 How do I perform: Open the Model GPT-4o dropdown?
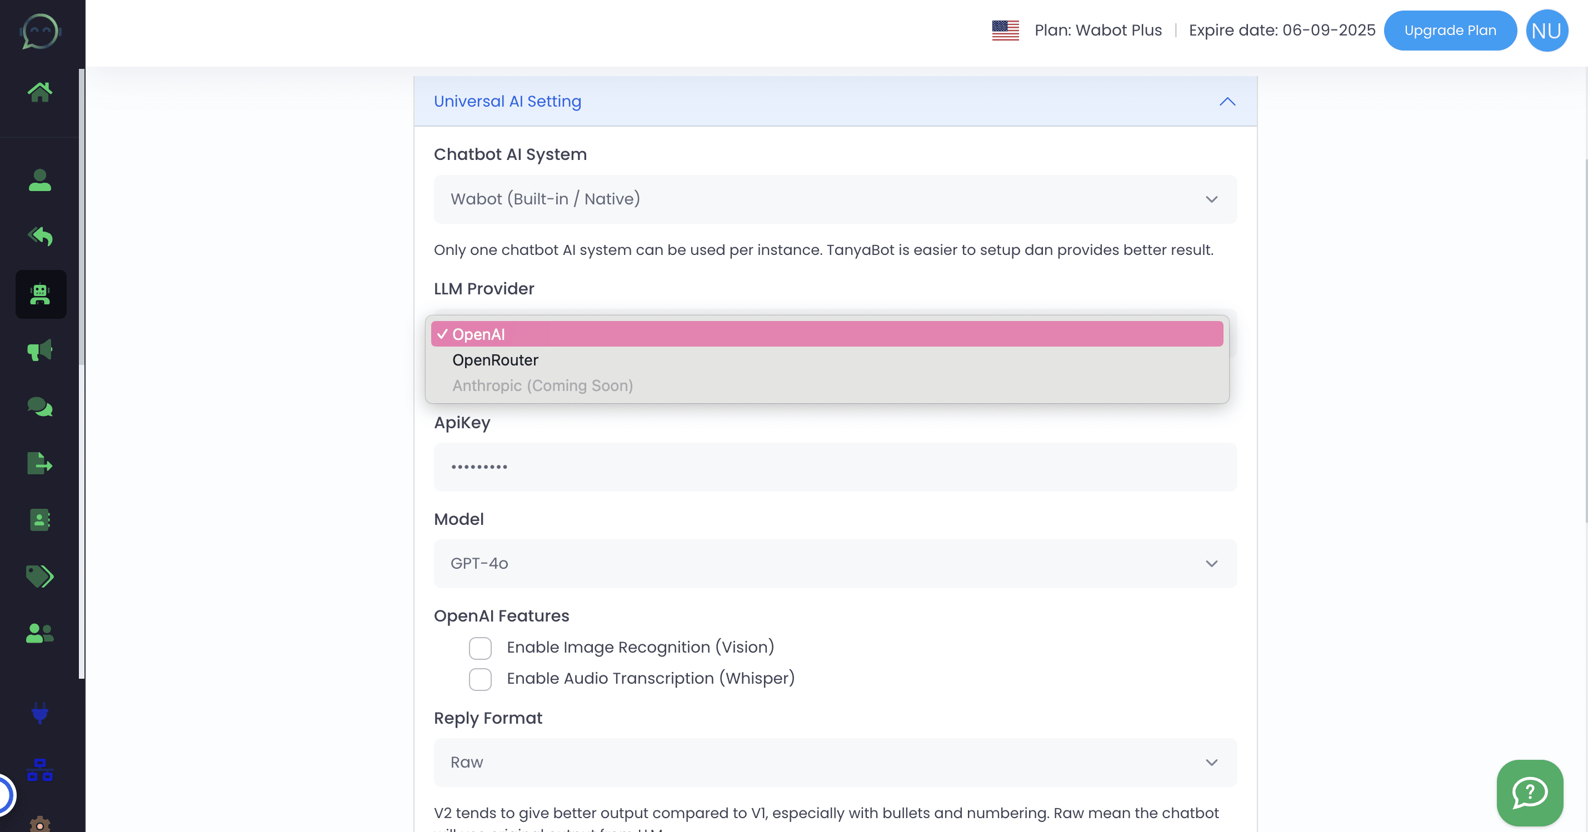click(835, 563)
